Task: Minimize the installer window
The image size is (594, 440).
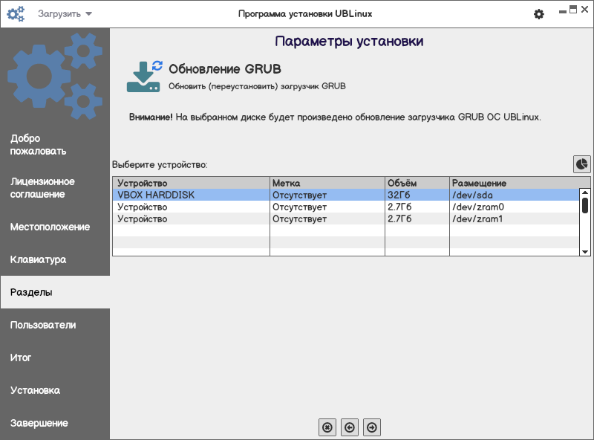Action: pyautogui.click(x=563, y=11)
